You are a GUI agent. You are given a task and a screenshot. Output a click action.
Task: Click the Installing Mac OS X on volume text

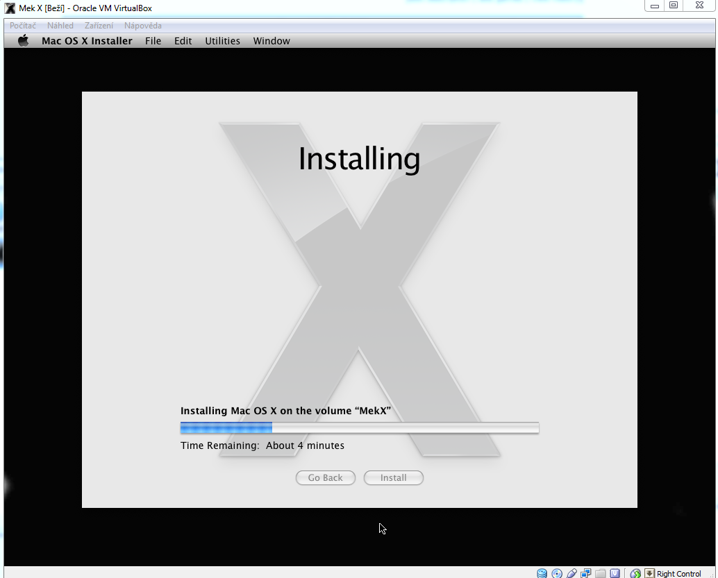tap(285, 411)
